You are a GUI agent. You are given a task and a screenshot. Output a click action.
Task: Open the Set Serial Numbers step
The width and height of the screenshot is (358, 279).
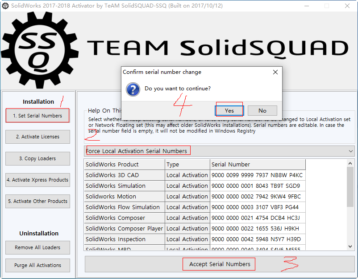click(37, 116)
